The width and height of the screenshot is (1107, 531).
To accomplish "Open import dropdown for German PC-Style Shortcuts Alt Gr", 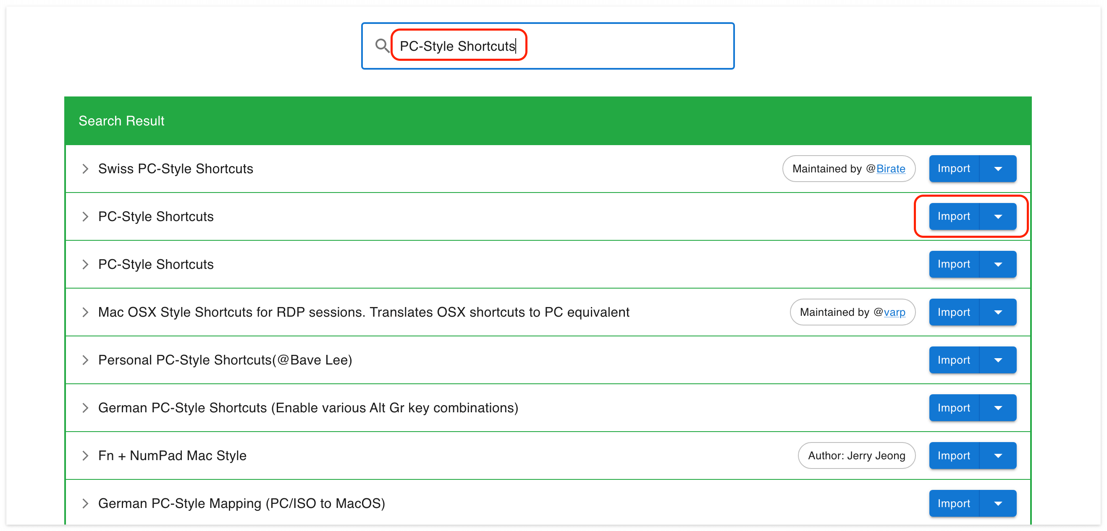I will click(998, 408).
